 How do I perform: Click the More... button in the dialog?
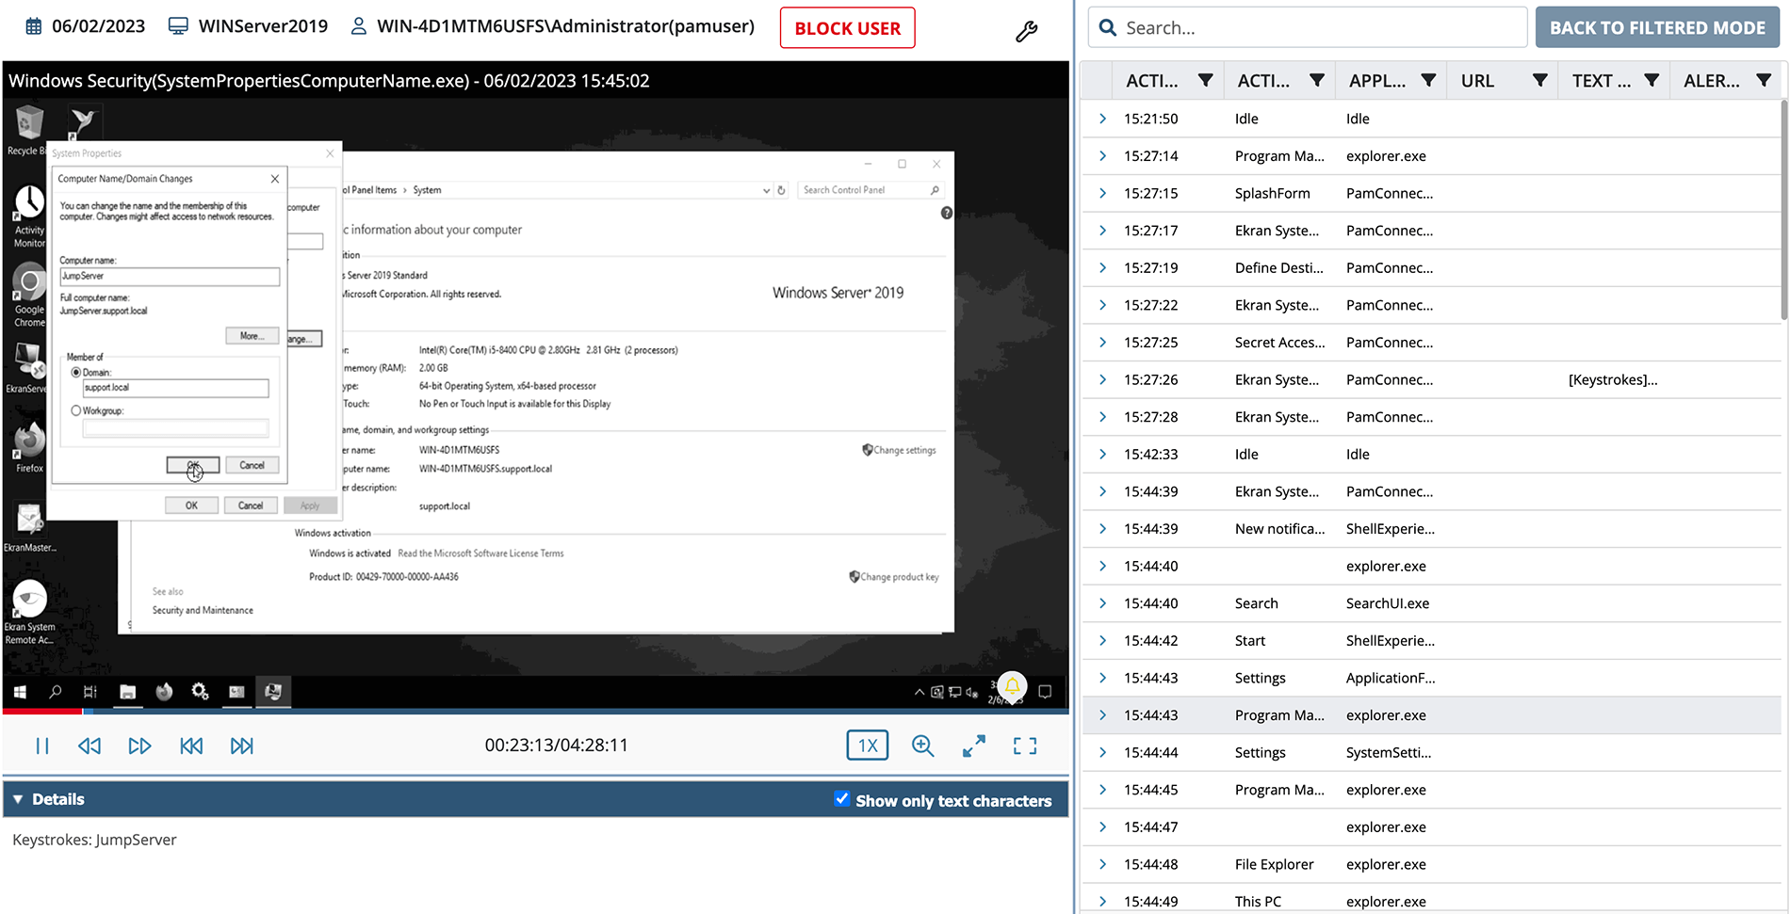click(x=252, y=336)
